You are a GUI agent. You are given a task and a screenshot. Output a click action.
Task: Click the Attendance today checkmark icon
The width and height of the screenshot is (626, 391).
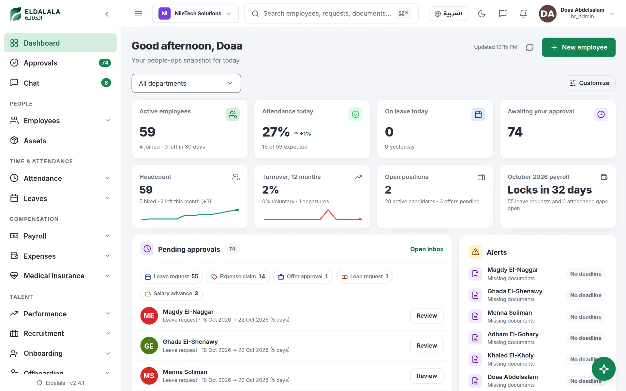[355, 114]
